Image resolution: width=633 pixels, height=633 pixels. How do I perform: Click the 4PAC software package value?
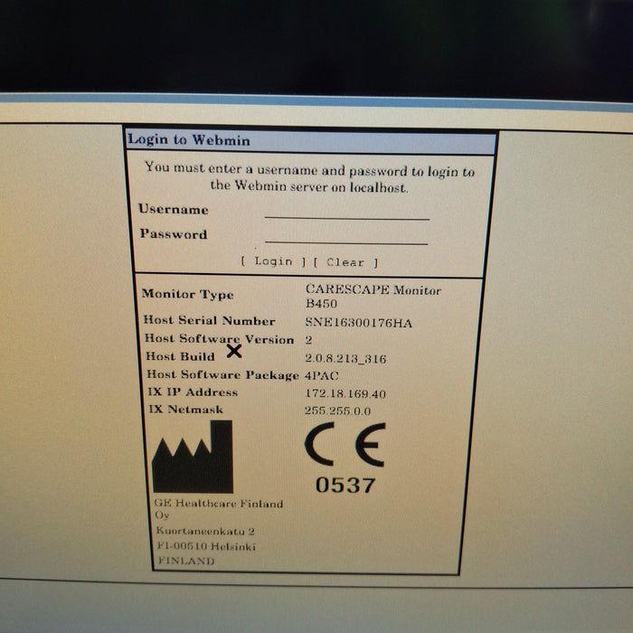coord(321,375)
